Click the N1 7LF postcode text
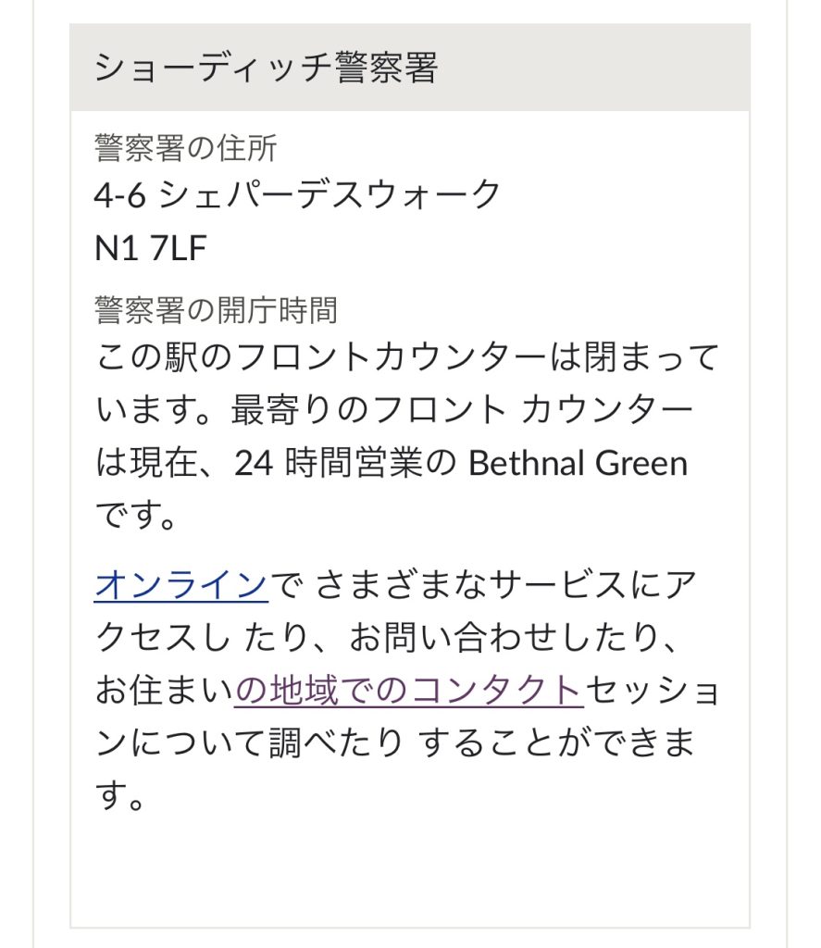 [x=151, y=248]
